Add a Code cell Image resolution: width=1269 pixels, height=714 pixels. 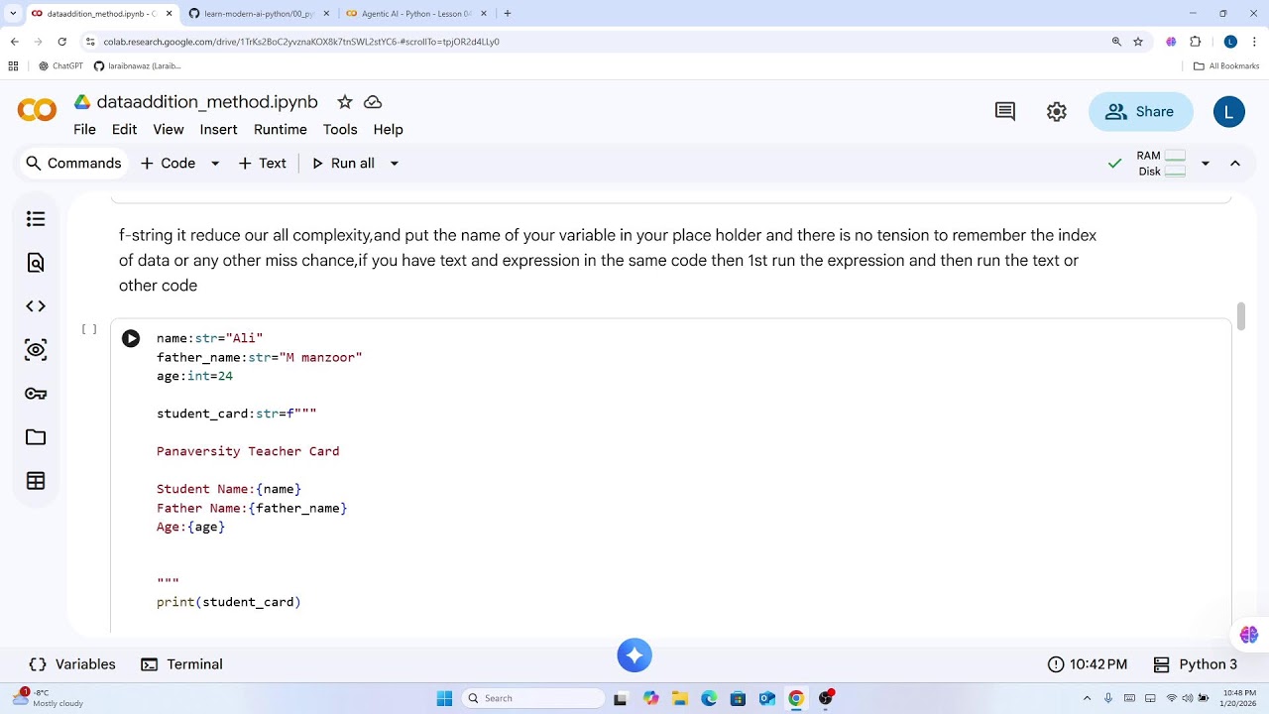[x=169, y=164]
